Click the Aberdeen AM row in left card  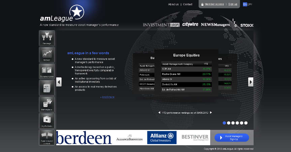click(147, 89)
